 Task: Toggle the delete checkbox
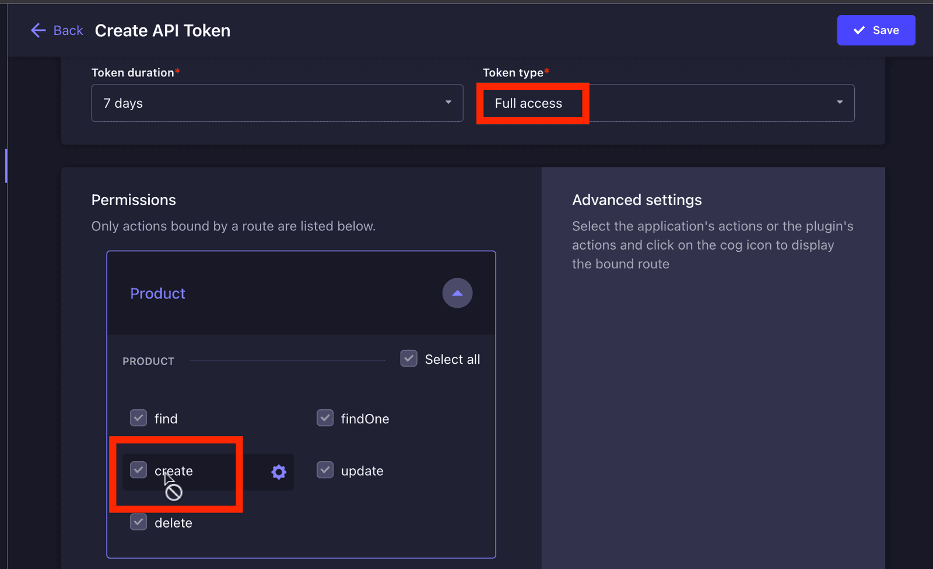pos(138,522)
